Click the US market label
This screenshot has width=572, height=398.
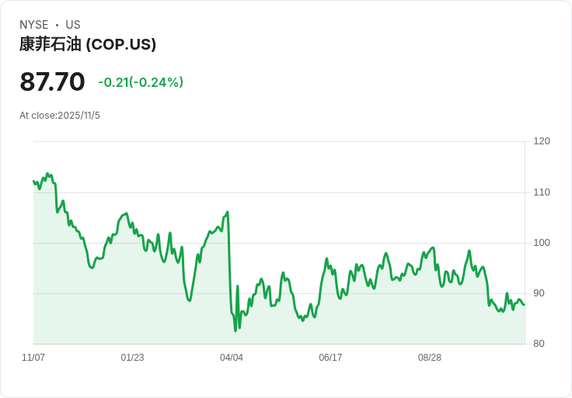coord(73,25)
